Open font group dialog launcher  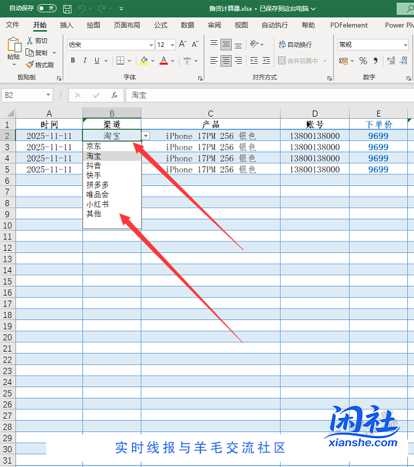(200, 79)
